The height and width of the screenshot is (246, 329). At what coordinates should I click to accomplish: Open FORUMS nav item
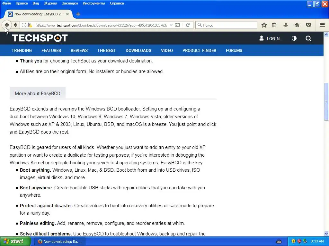234,50
